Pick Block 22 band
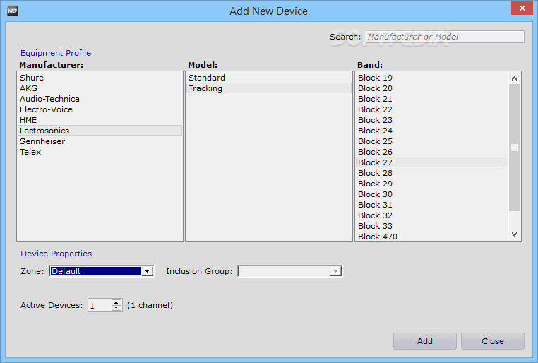This screenshot has height=363, width=538. coord(432,109)
